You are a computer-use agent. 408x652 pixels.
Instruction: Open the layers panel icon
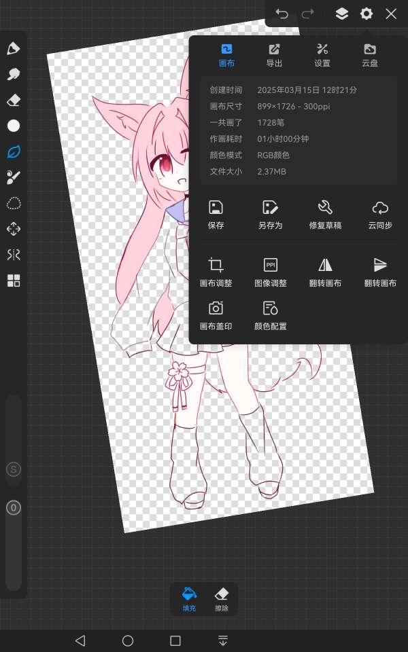tap(342, 14)
